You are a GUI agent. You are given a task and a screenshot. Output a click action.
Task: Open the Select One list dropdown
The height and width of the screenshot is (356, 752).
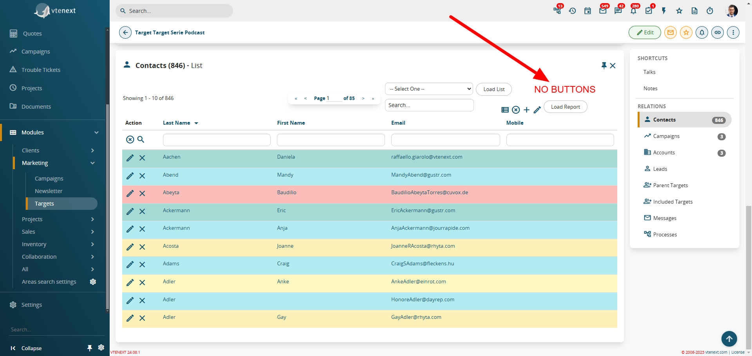point(429,89)
